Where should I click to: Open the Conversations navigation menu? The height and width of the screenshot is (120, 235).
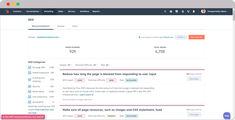pos(33,11)
